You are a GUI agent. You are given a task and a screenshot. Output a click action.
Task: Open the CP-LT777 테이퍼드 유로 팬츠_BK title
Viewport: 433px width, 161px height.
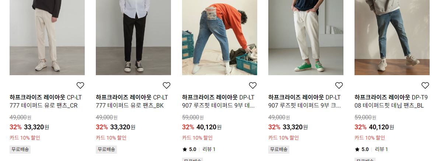[x=132, y=101]
